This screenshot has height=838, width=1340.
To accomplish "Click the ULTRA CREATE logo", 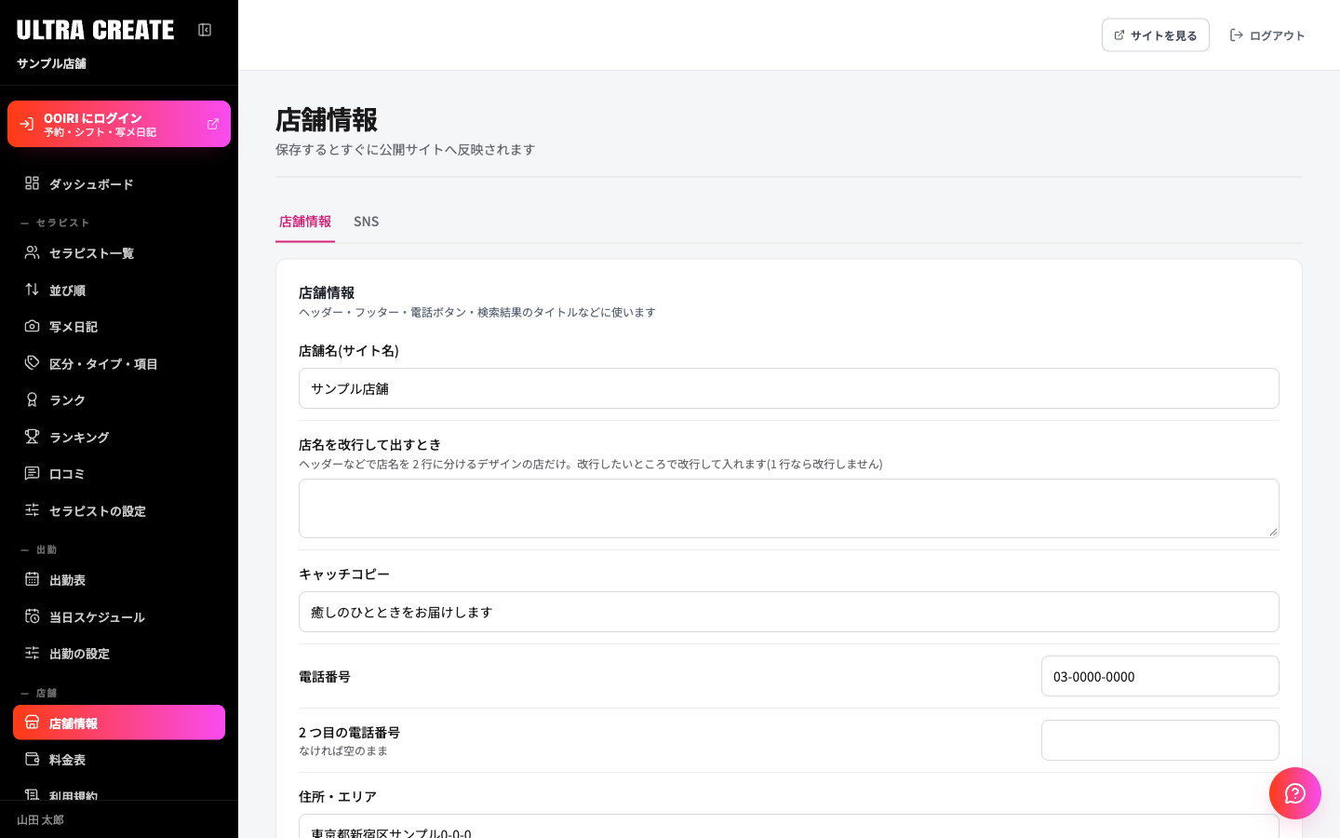I will (x=95, y=30).
